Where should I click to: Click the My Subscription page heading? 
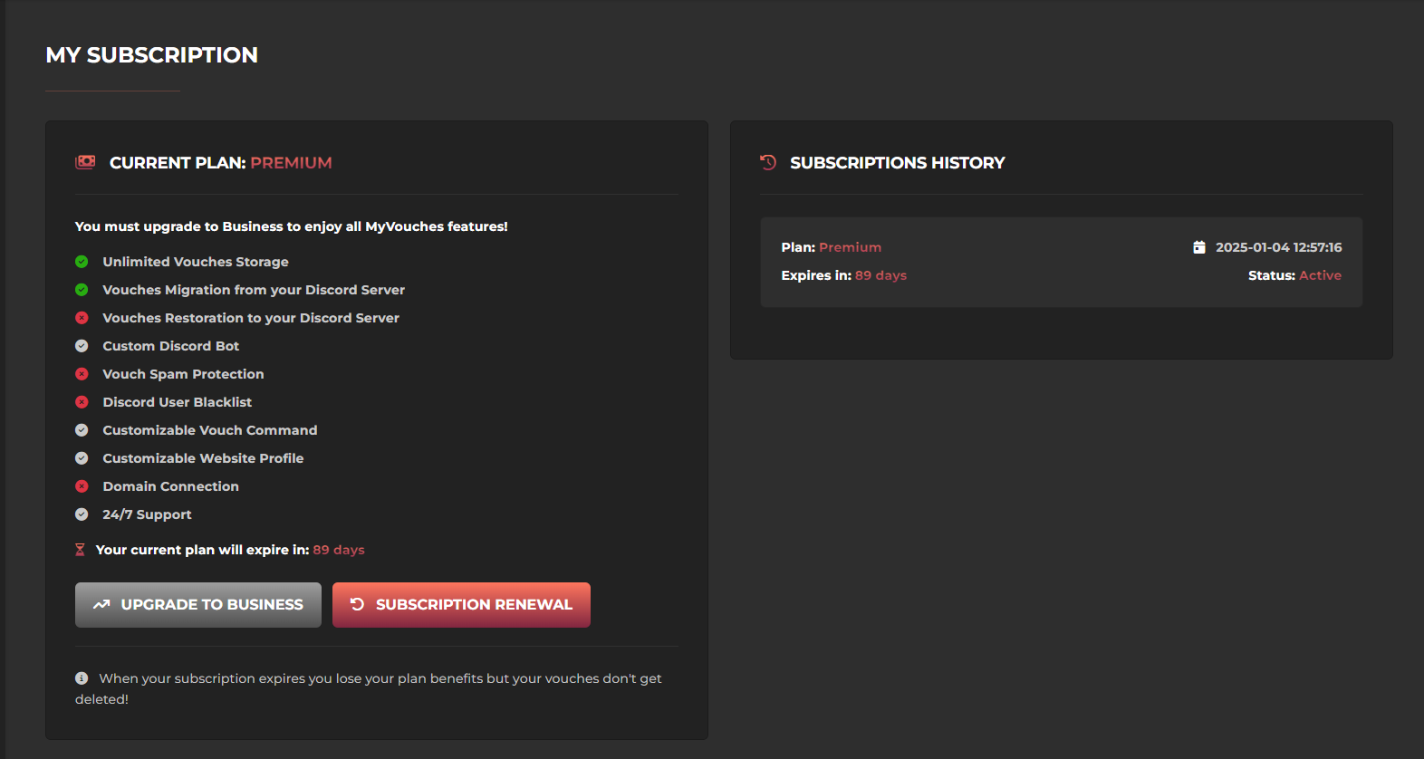[151, 55]
